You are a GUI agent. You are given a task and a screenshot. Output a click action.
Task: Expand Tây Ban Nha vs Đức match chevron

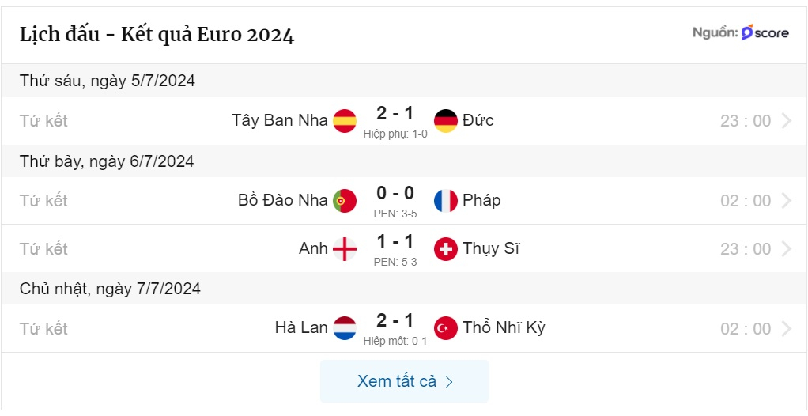pyautogui.click(x=786, y=121)
